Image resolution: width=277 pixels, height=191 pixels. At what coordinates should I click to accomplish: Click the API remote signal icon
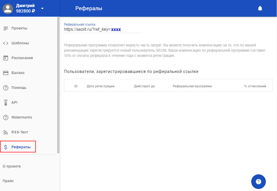[x=6, y=102]
